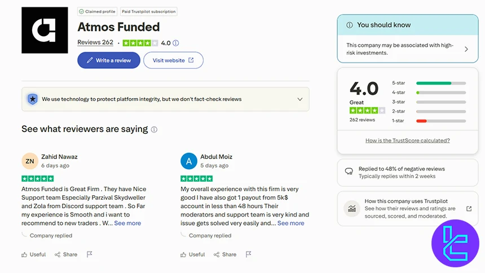Click the Visit website button

tap(173, 60)
